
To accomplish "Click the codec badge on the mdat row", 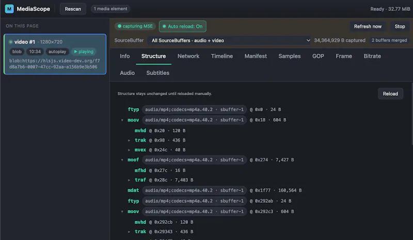I will pyautogui.click(x=195, y=190).
